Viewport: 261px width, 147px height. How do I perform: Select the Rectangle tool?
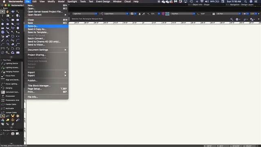pos(13,20)
